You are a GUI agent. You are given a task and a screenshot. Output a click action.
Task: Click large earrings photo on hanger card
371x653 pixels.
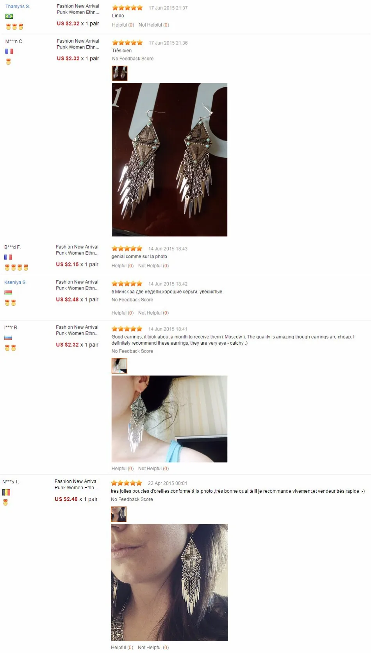pyautogui.click(x=169, y=159)
